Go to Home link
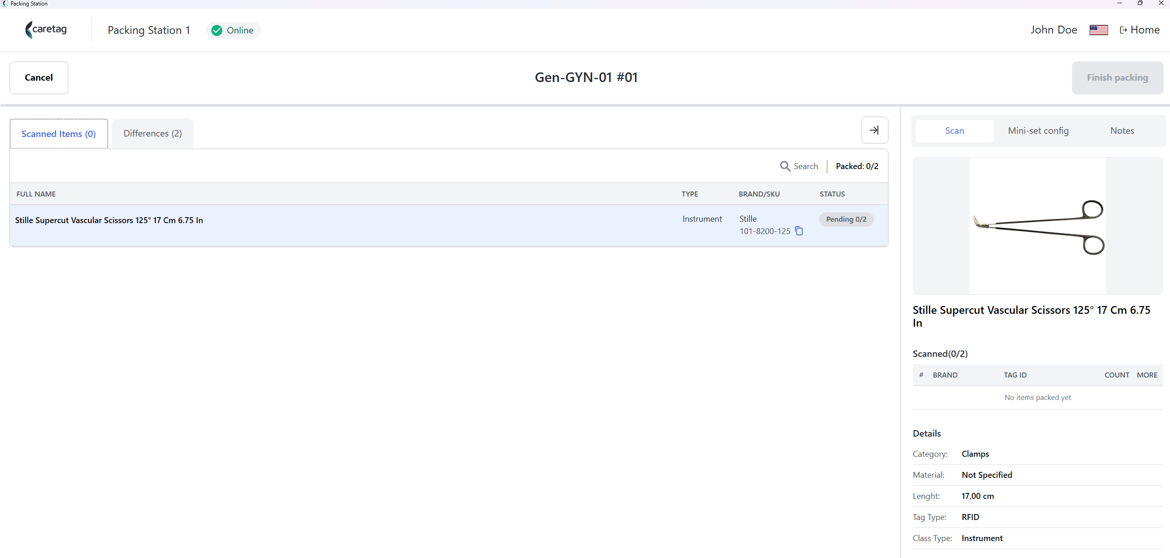The image size is (1170, 558). [1140, 30]
